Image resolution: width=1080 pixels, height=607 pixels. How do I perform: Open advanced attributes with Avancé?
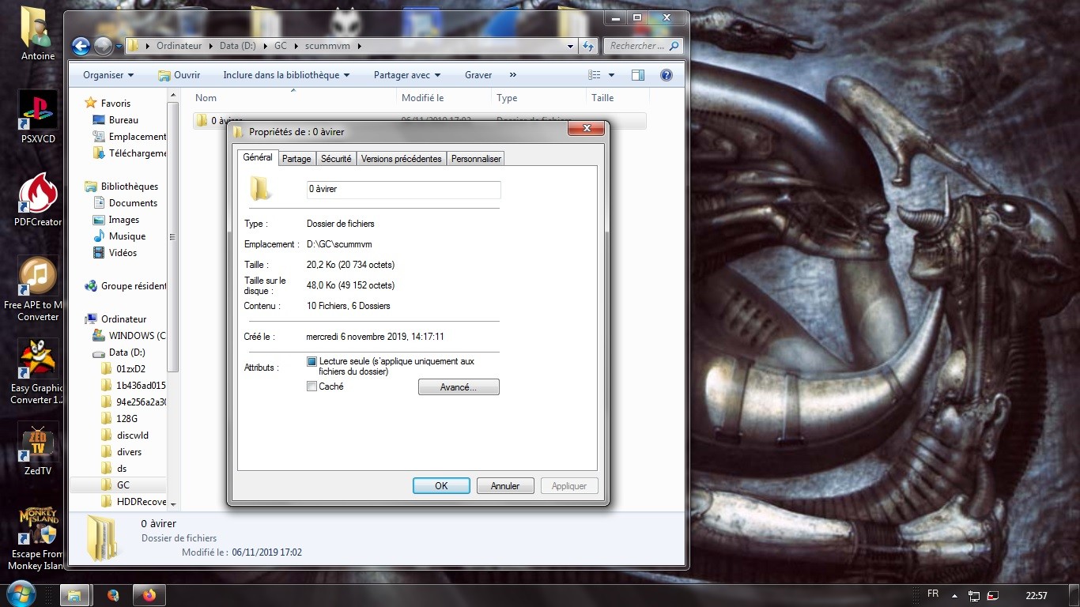[x=459, y=387]
